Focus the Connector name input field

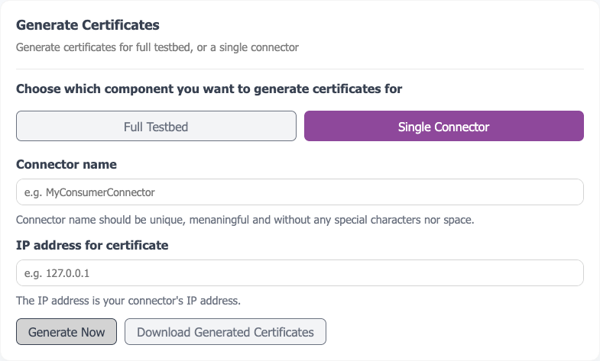(x=300, y=192)
